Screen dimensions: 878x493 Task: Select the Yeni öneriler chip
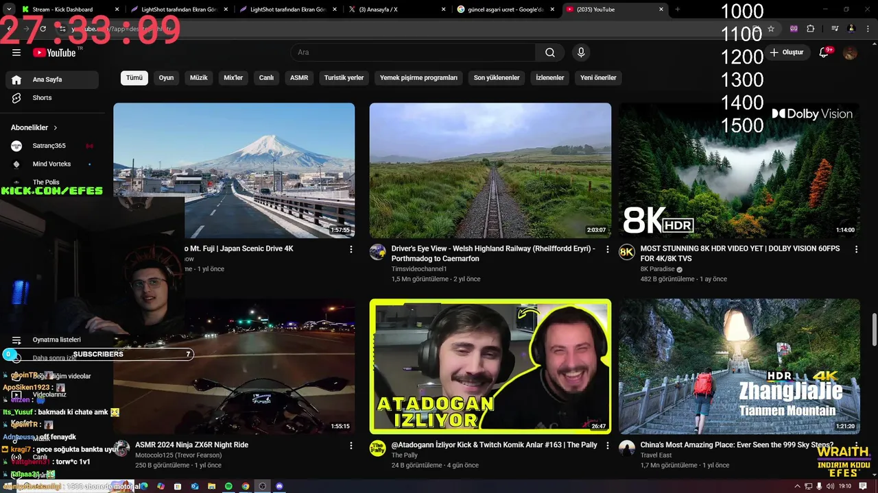[598, 77]
